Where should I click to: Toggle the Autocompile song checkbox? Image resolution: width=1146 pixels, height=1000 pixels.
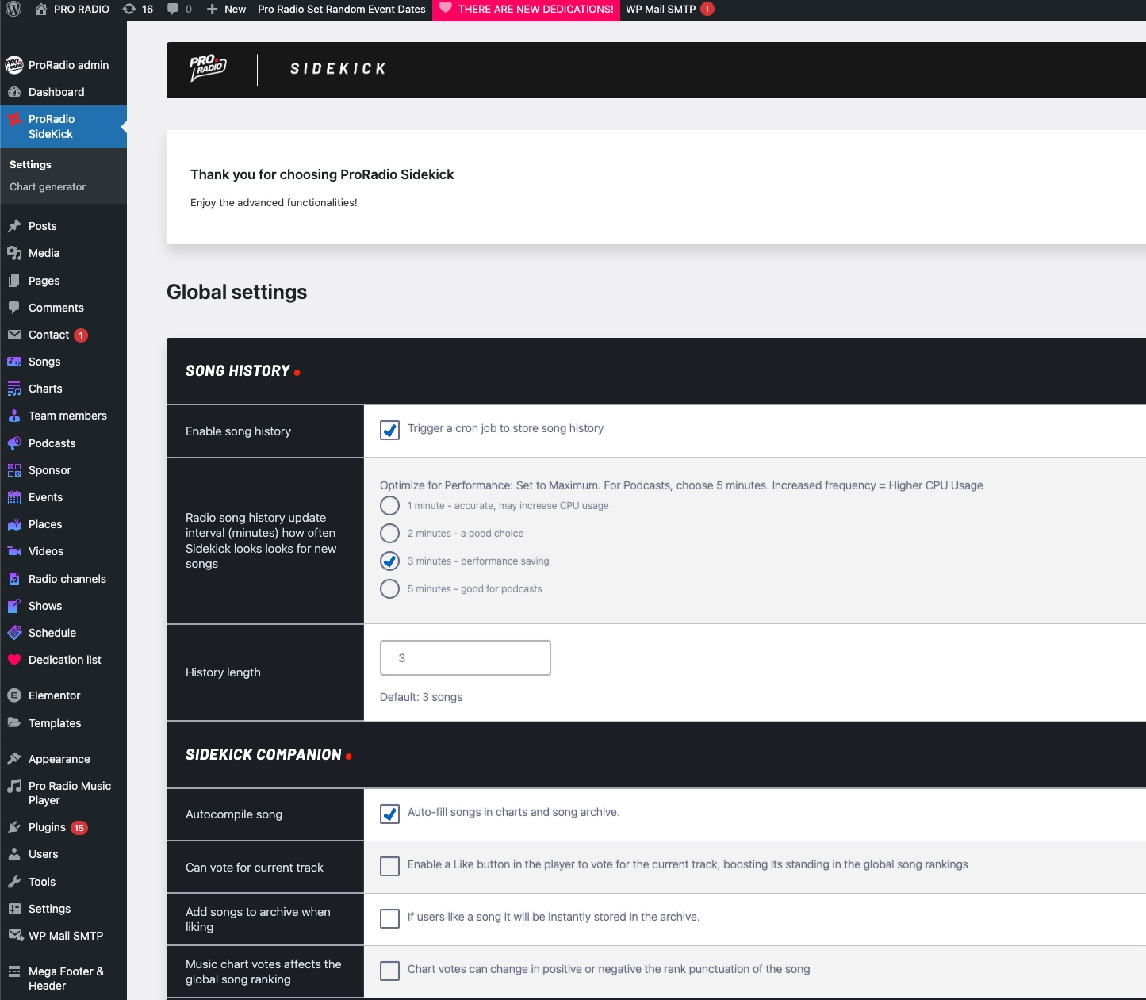389,814
